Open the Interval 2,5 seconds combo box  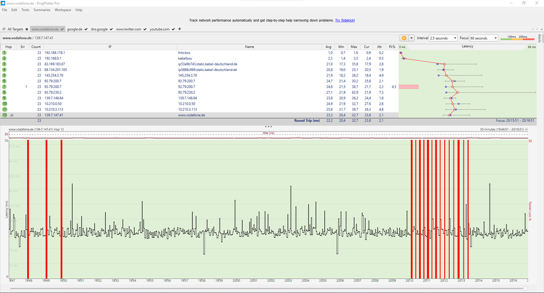click(x=443, y=38)
